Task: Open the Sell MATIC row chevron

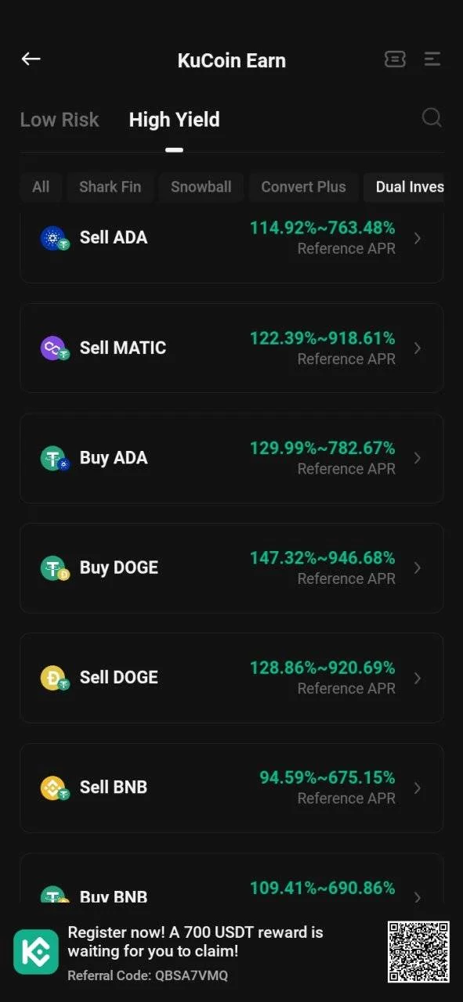Action: (x=418, y=348)
